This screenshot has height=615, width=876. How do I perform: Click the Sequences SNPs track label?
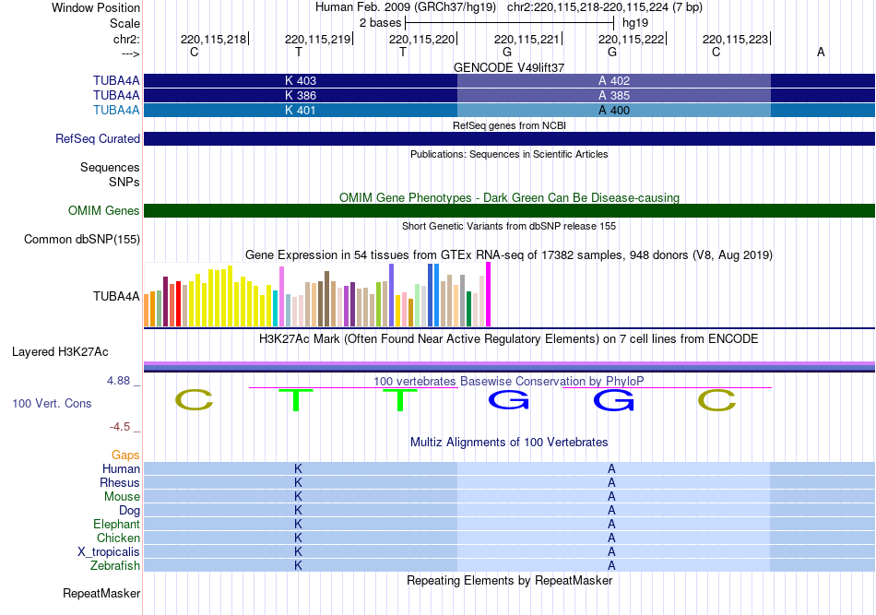tap(110, 174)
